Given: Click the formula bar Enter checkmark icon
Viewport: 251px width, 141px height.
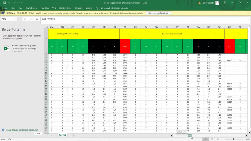Looking at the screenshot, I should (31, 19).
